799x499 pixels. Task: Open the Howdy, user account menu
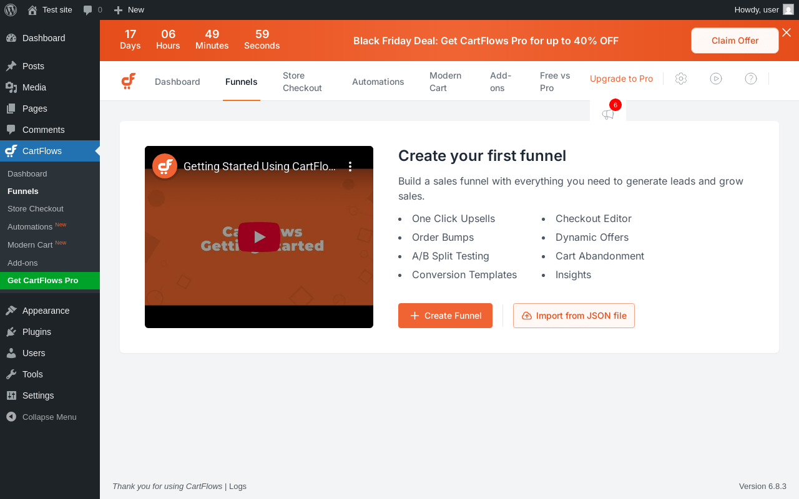[x=763, y=9]
